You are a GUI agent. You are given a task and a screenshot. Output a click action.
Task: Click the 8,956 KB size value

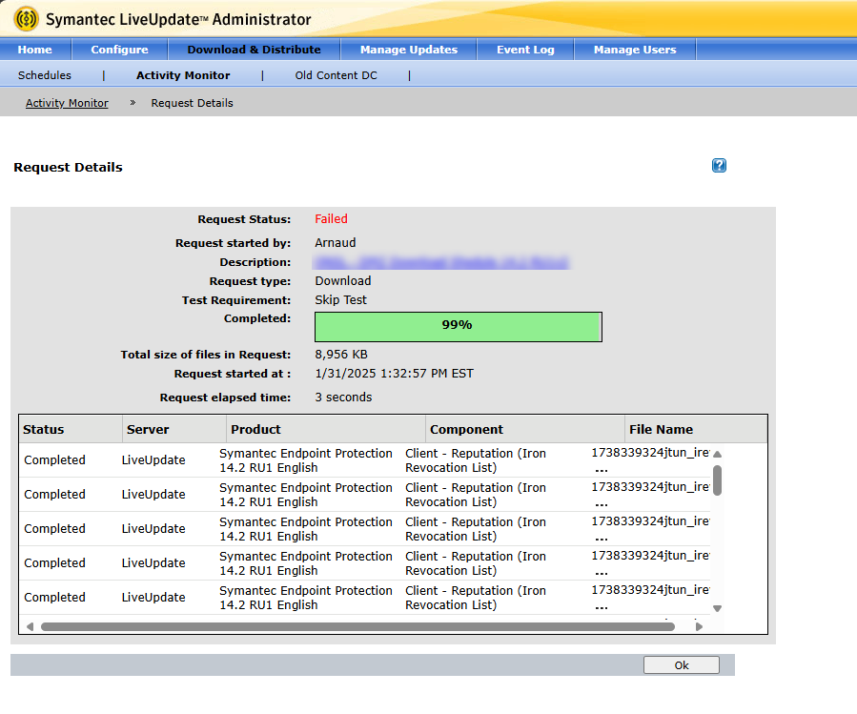341,355
